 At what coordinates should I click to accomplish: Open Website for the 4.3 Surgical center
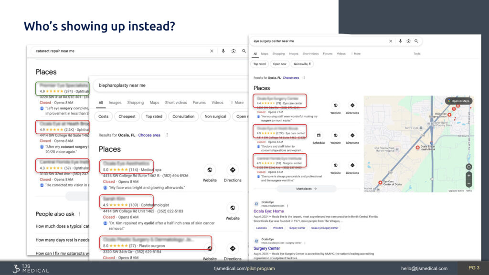point(336,165)
